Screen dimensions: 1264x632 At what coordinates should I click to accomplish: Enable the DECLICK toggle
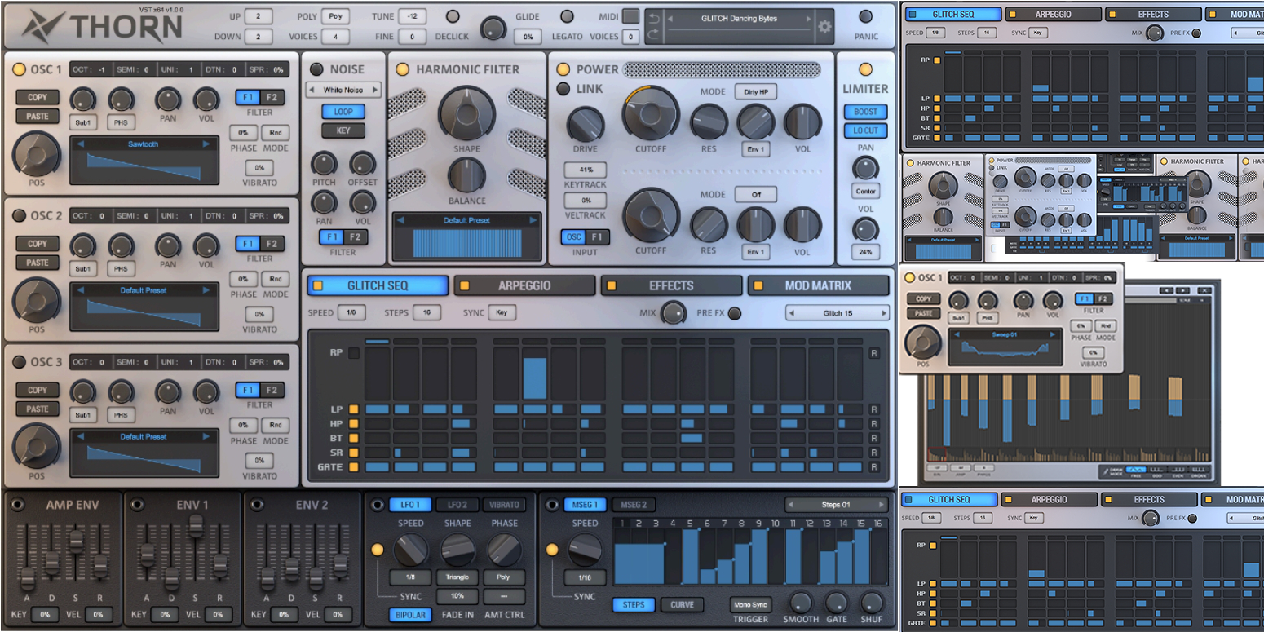[x=453, y=16]
